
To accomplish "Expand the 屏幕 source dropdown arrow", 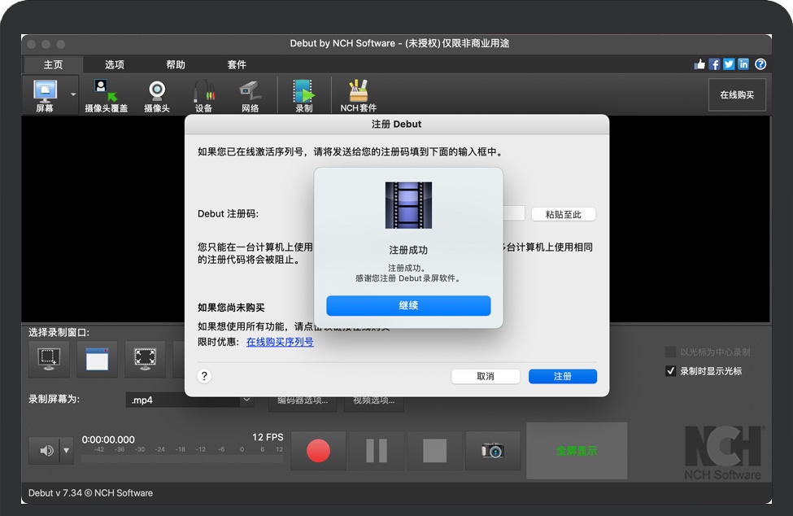I will tap(73, 94).
